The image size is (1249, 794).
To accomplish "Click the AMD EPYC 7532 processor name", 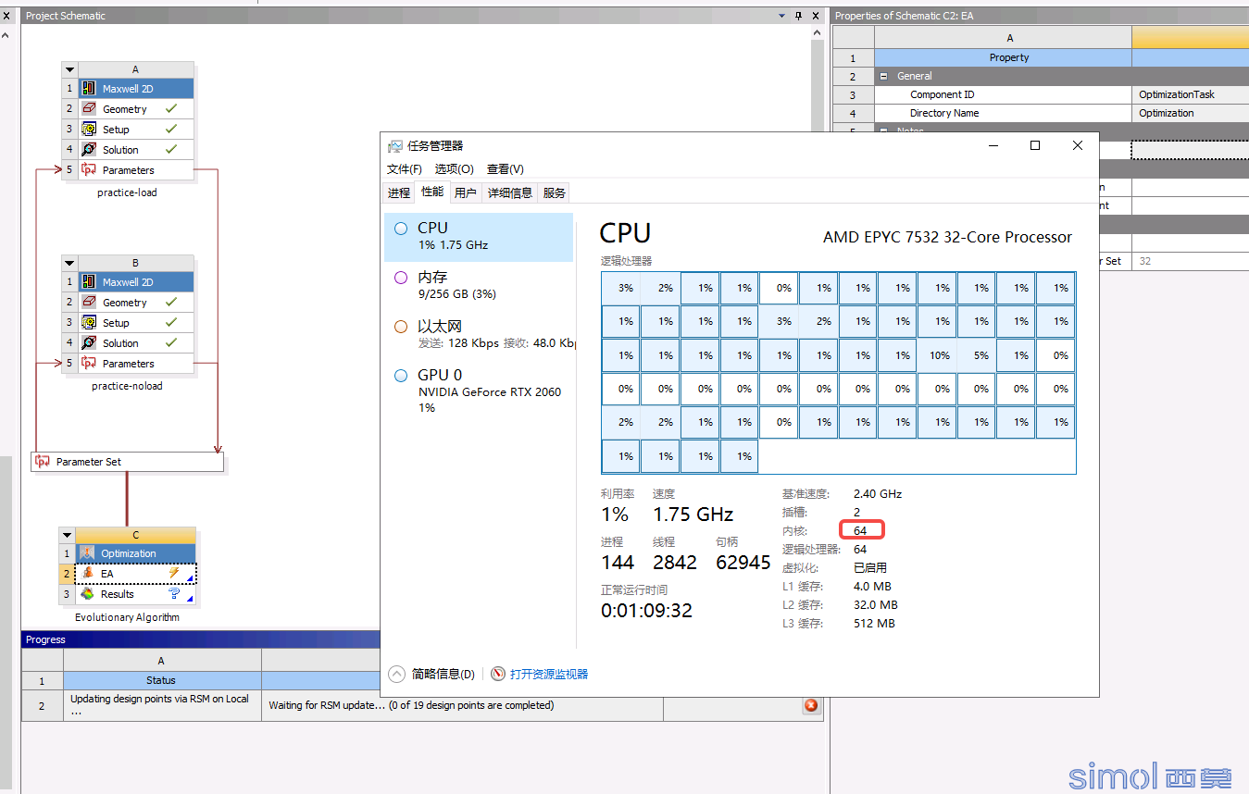I will (x=947, y=237).
